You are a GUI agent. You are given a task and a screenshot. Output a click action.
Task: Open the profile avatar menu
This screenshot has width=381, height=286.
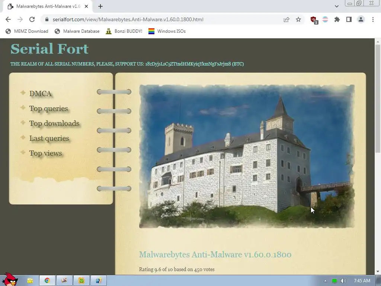[x=361, y=19]
